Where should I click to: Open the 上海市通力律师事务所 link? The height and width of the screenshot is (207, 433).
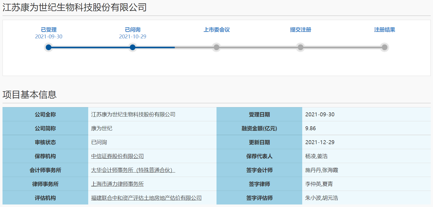pos(117,184)
